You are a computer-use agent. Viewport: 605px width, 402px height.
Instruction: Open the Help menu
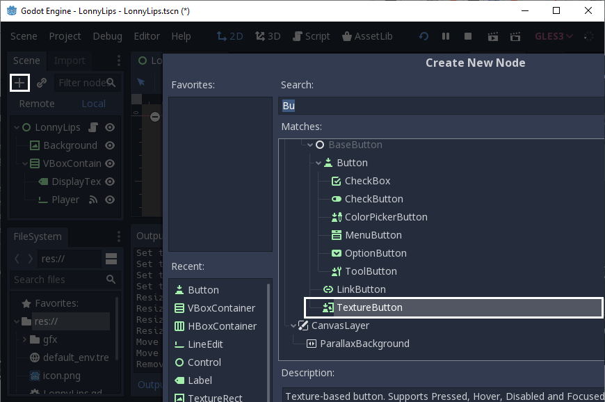coord(181,36)
